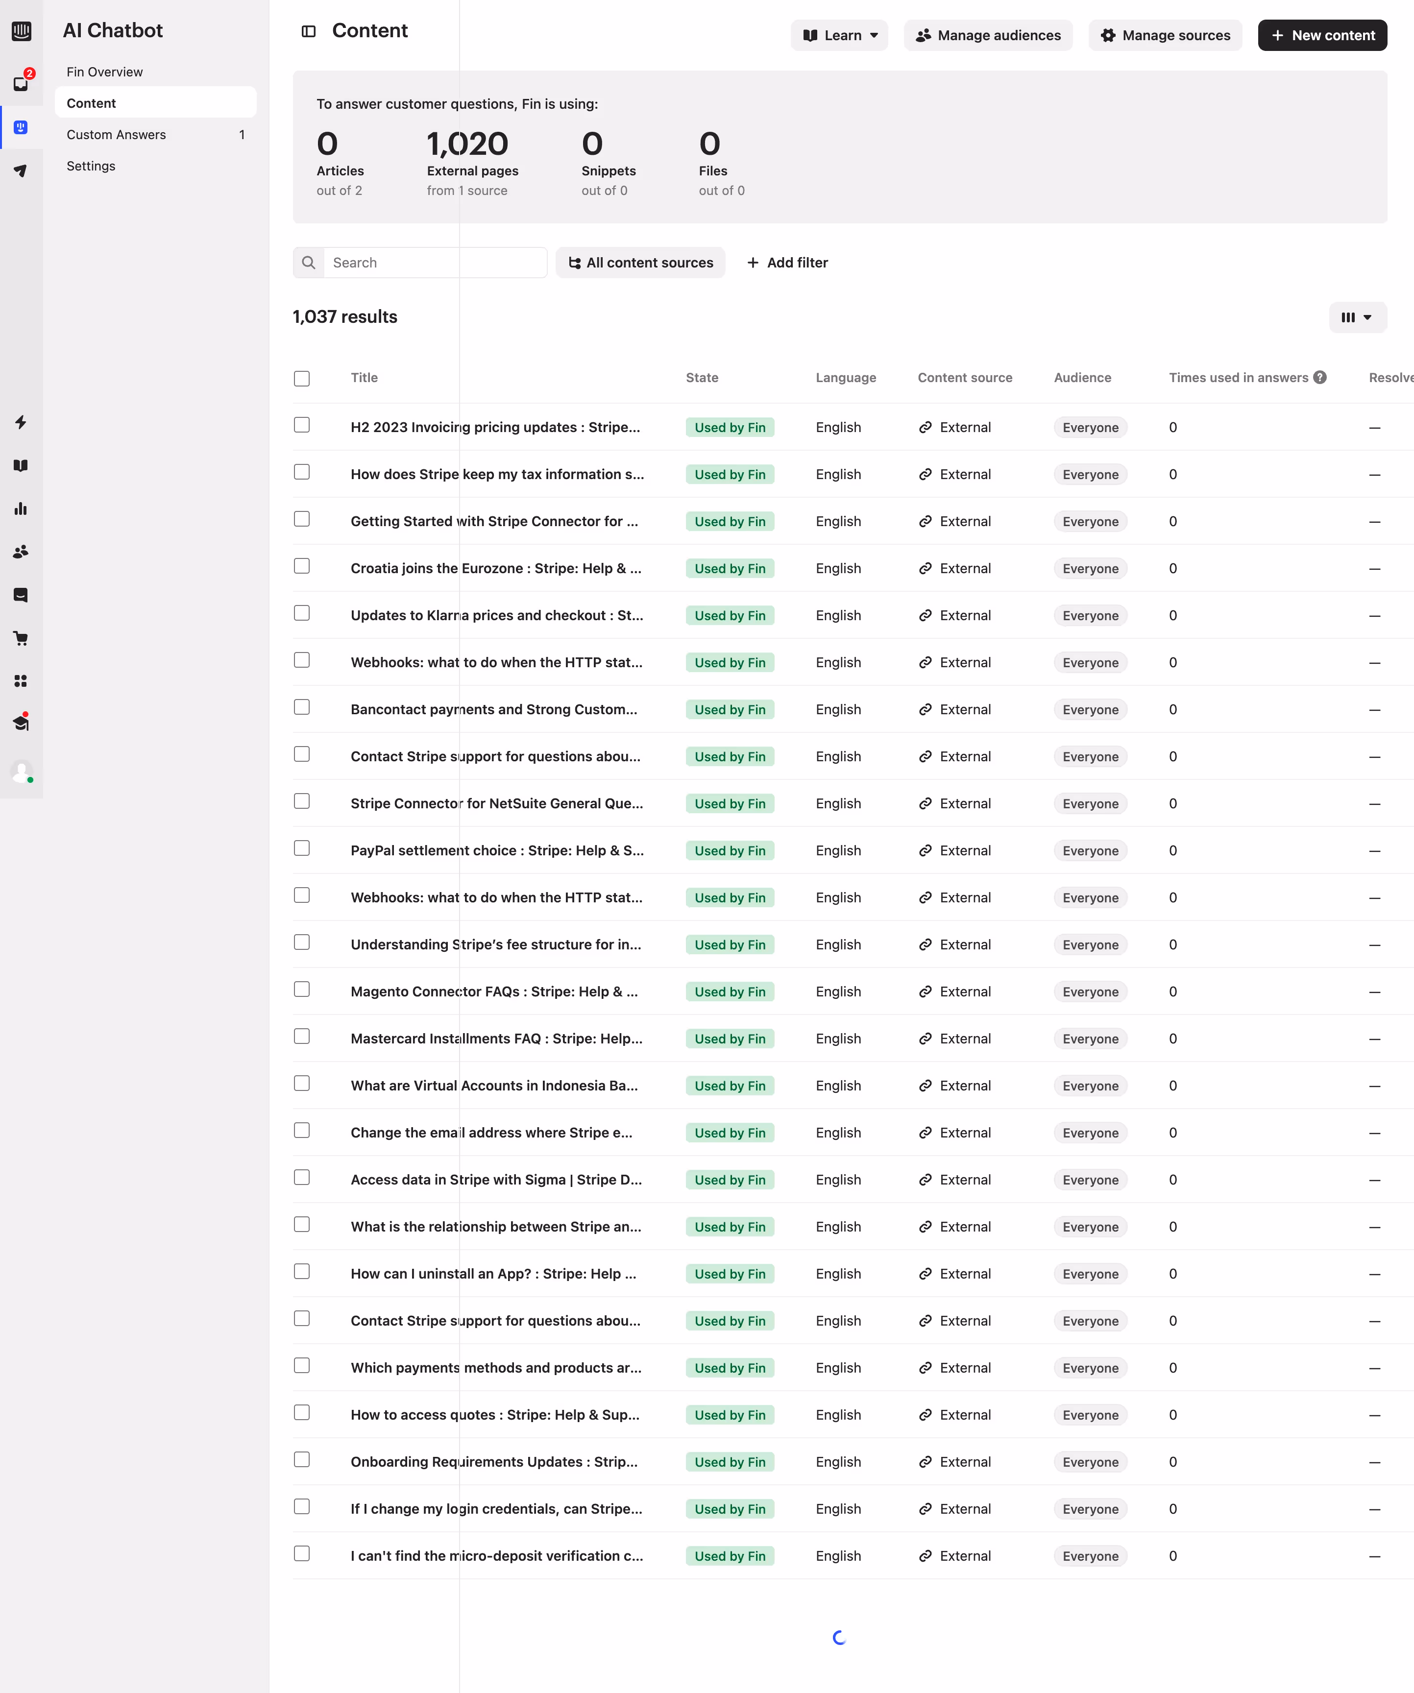
Task: Open the column visibility dropdown above table
Action: pyautogui.click(x=1358, y=317)
